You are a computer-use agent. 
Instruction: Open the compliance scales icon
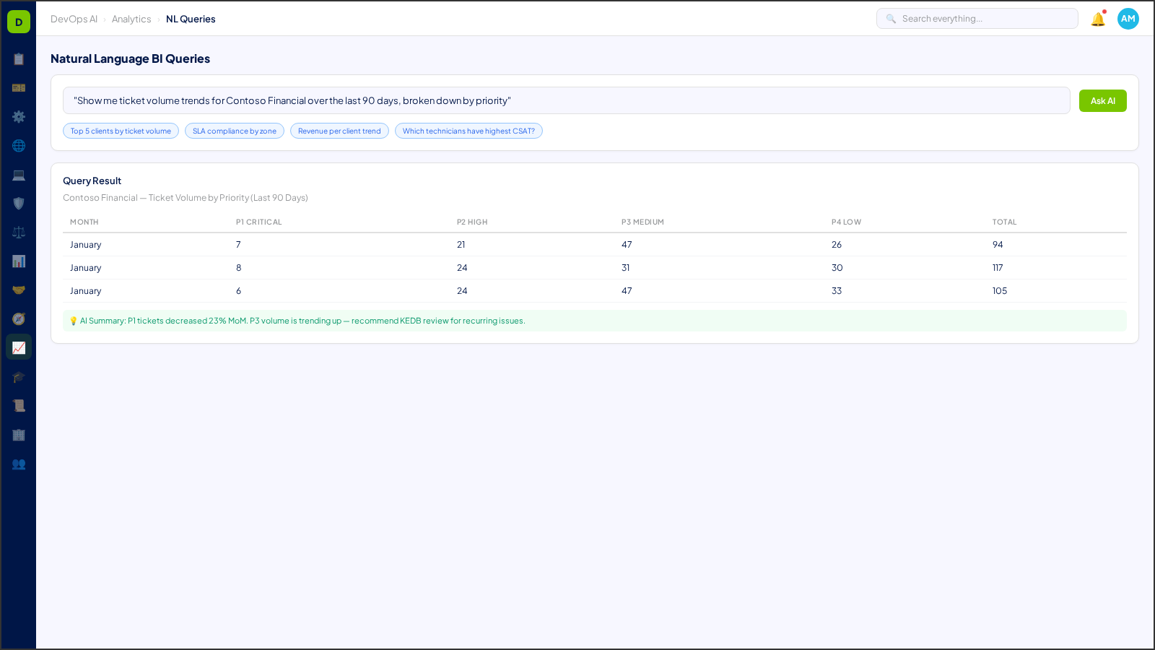(x=19, y=232)
